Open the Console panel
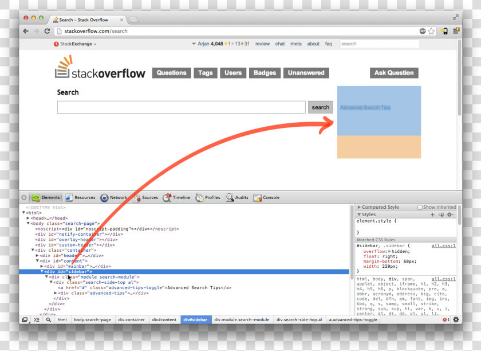 (x=266, y=198)
